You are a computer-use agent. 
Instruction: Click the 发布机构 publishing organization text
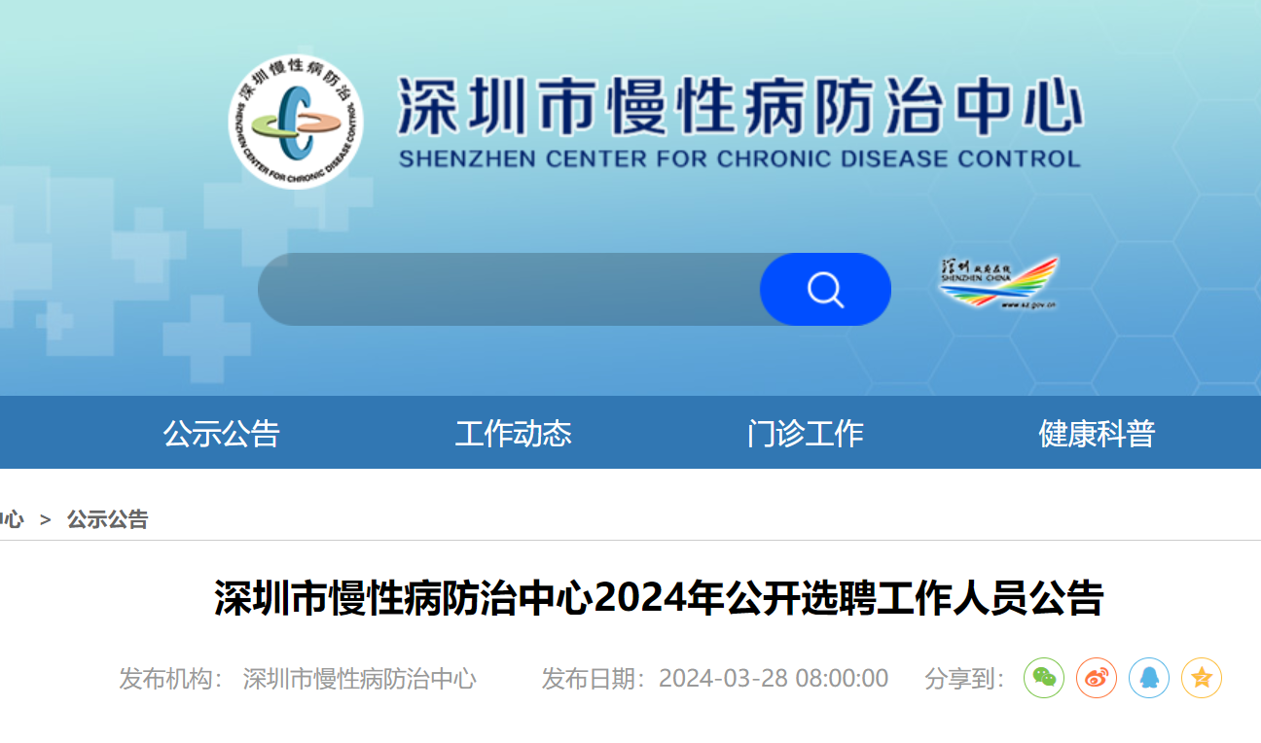coord(298,679)
